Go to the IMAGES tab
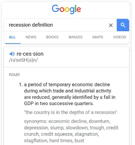 76,37
